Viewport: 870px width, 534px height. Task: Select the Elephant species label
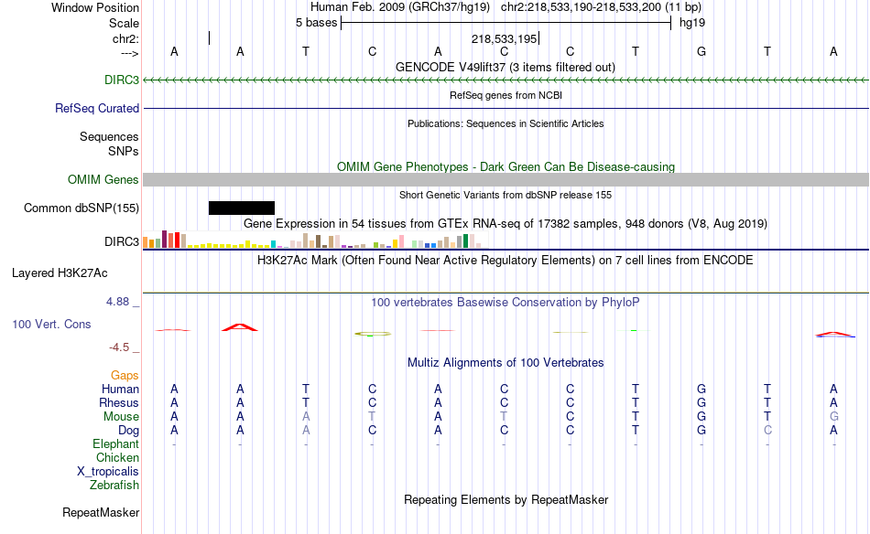(116, 443)
